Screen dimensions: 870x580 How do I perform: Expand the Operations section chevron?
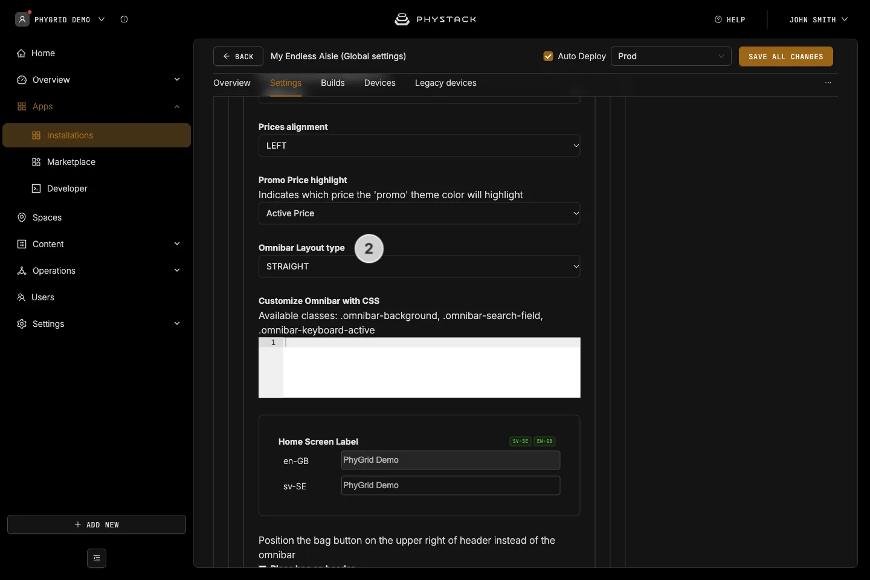click(177, 271)
